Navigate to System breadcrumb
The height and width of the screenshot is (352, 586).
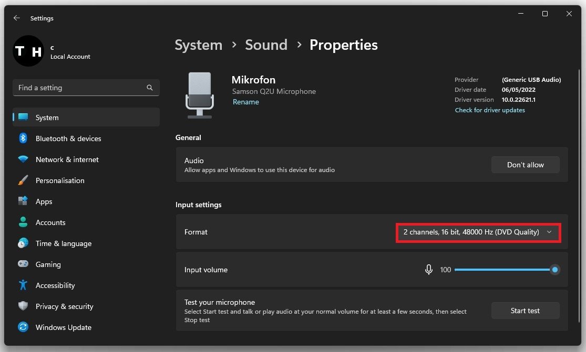[x=198, y=45]
